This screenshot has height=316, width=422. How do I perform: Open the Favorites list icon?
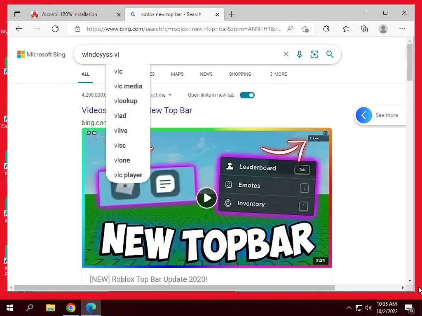click(x=346, y=29)
